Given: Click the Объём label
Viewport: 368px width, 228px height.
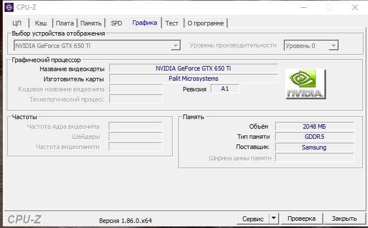Looking at the screenshot, I should click(x=259, y=126).
